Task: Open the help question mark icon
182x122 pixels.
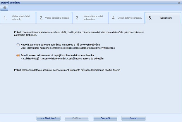Action: 5,8
